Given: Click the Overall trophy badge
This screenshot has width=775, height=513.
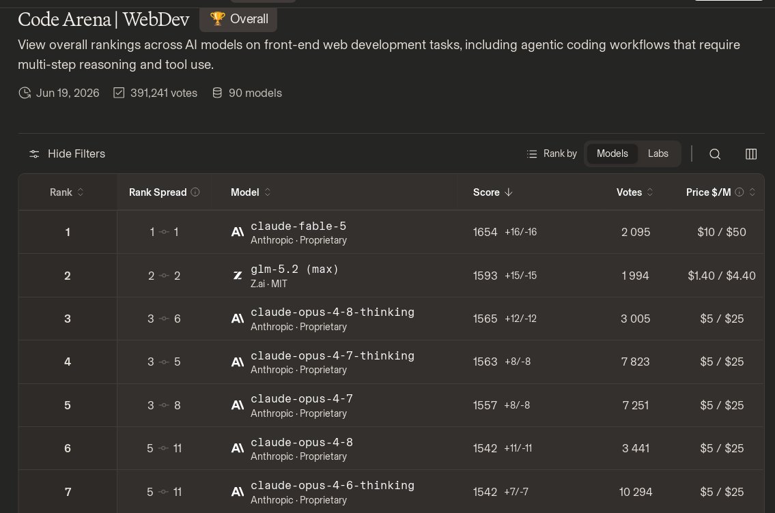Looking at the screenshot, I should tap(238, 19).
